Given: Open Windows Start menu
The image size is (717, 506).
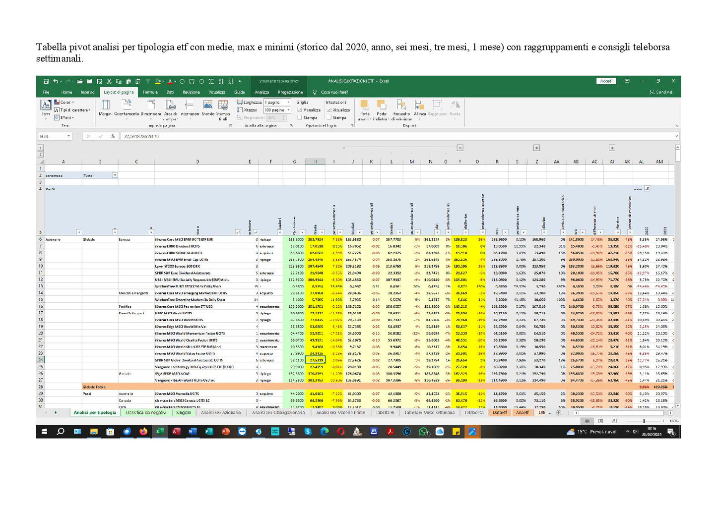Looking at the screenshot, I should [x=44, y=432].
